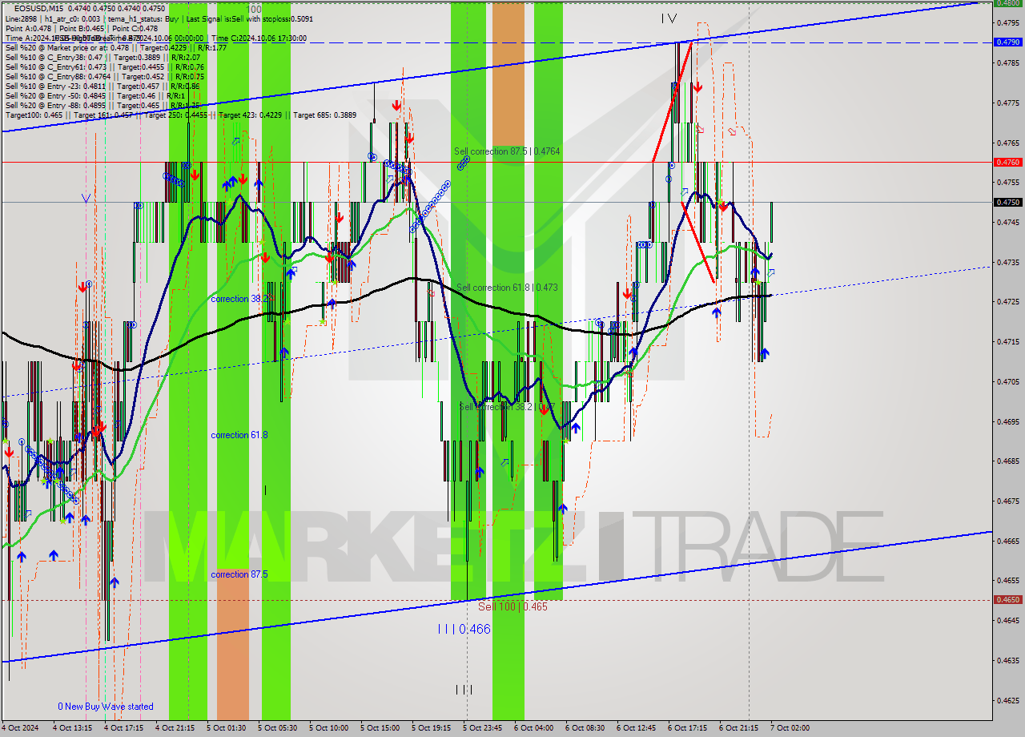Click the '5 Oct 15:00' time label
Image resolution: width=1025 pixels, height=737 pixels.
tap(380, 728)
